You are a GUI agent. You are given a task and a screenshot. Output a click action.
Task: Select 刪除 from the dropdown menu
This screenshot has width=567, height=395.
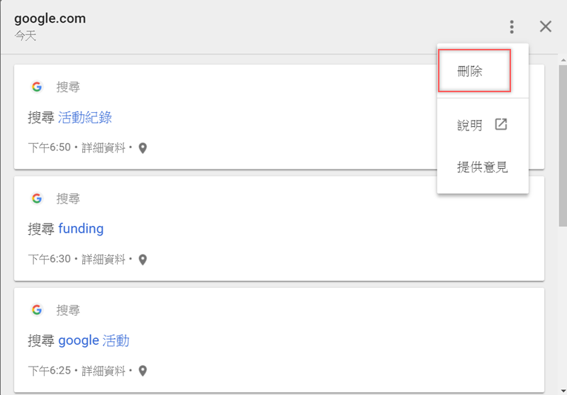click(x=471, y=71)
